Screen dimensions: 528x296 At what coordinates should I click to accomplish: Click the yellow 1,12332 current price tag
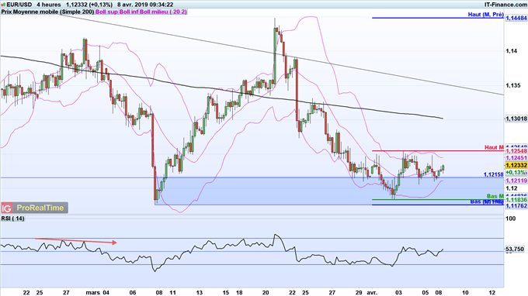pos(516,165)
